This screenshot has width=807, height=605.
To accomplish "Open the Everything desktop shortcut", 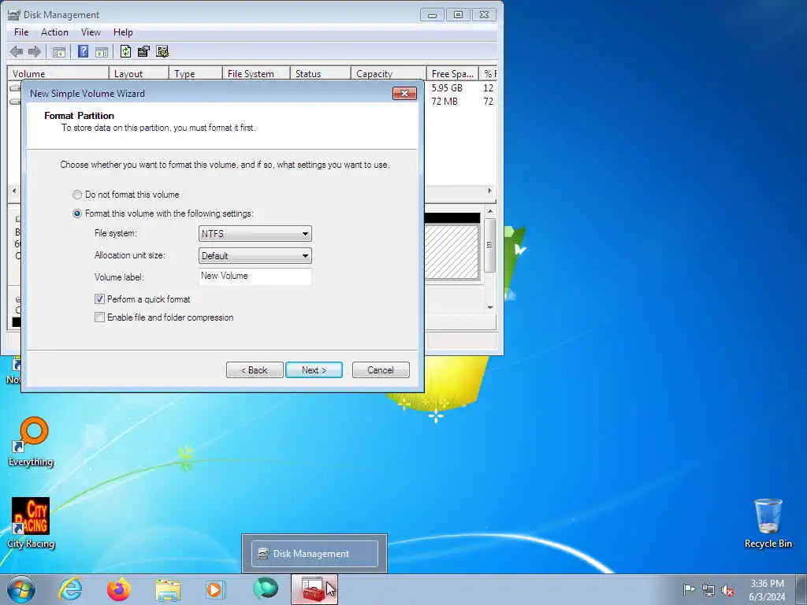I will [x=31, y=441].
